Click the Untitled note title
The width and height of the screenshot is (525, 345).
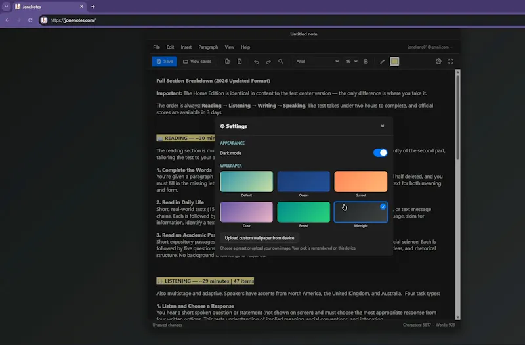(x=304, y=34)
